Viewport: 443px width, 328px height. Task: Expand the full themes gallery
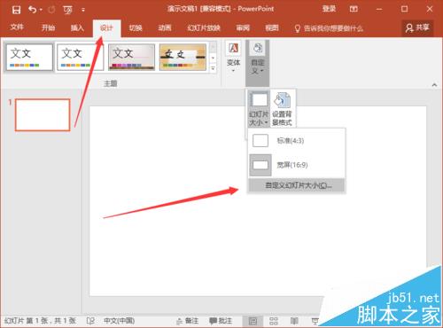tap(213, 68)
